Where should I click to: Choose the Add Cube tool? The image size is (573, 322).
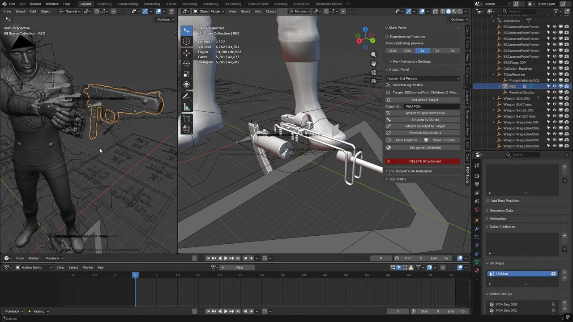pyautogui.click(x=187, y=119)
